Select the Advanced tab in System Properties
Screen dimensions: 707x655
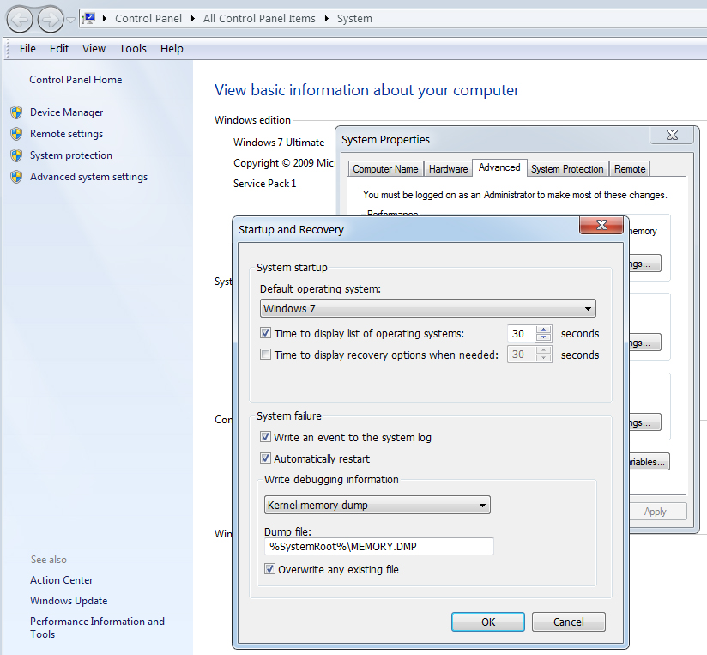(x=499, y=167)
